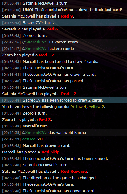Viewport: 127px width, 194px height.
Task: Click the 22:42:16 timestamp
Action: 11,42
